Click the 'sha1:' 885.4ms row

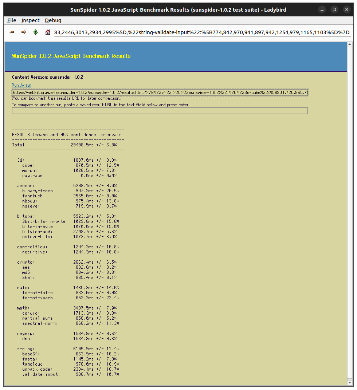click(70, 277)
